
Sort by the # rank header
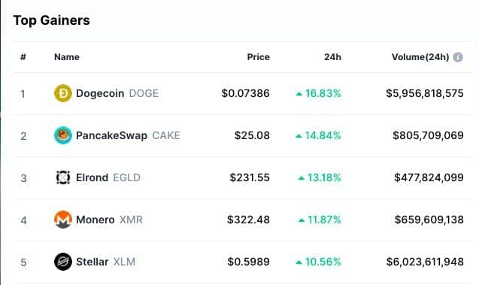click(x=23, y=57)
